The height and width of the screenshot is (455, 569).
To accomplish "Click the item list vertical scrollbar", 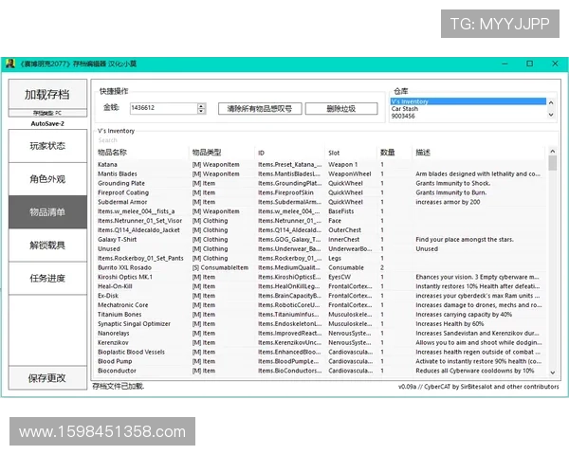I will (553, 265).
